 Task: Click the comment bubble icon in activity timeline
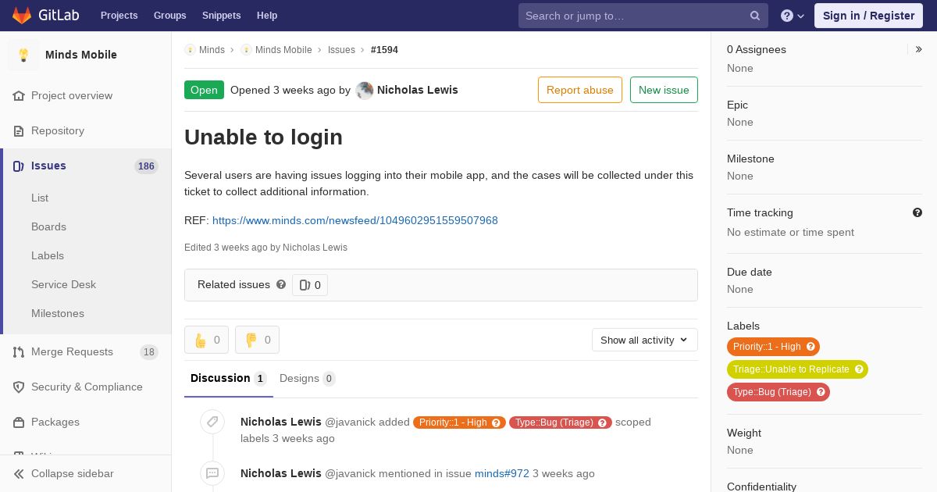(212, 473)
